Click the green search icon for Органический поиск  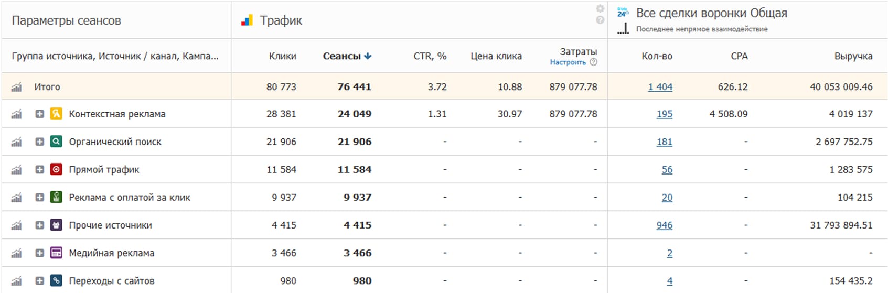(56, 142)
